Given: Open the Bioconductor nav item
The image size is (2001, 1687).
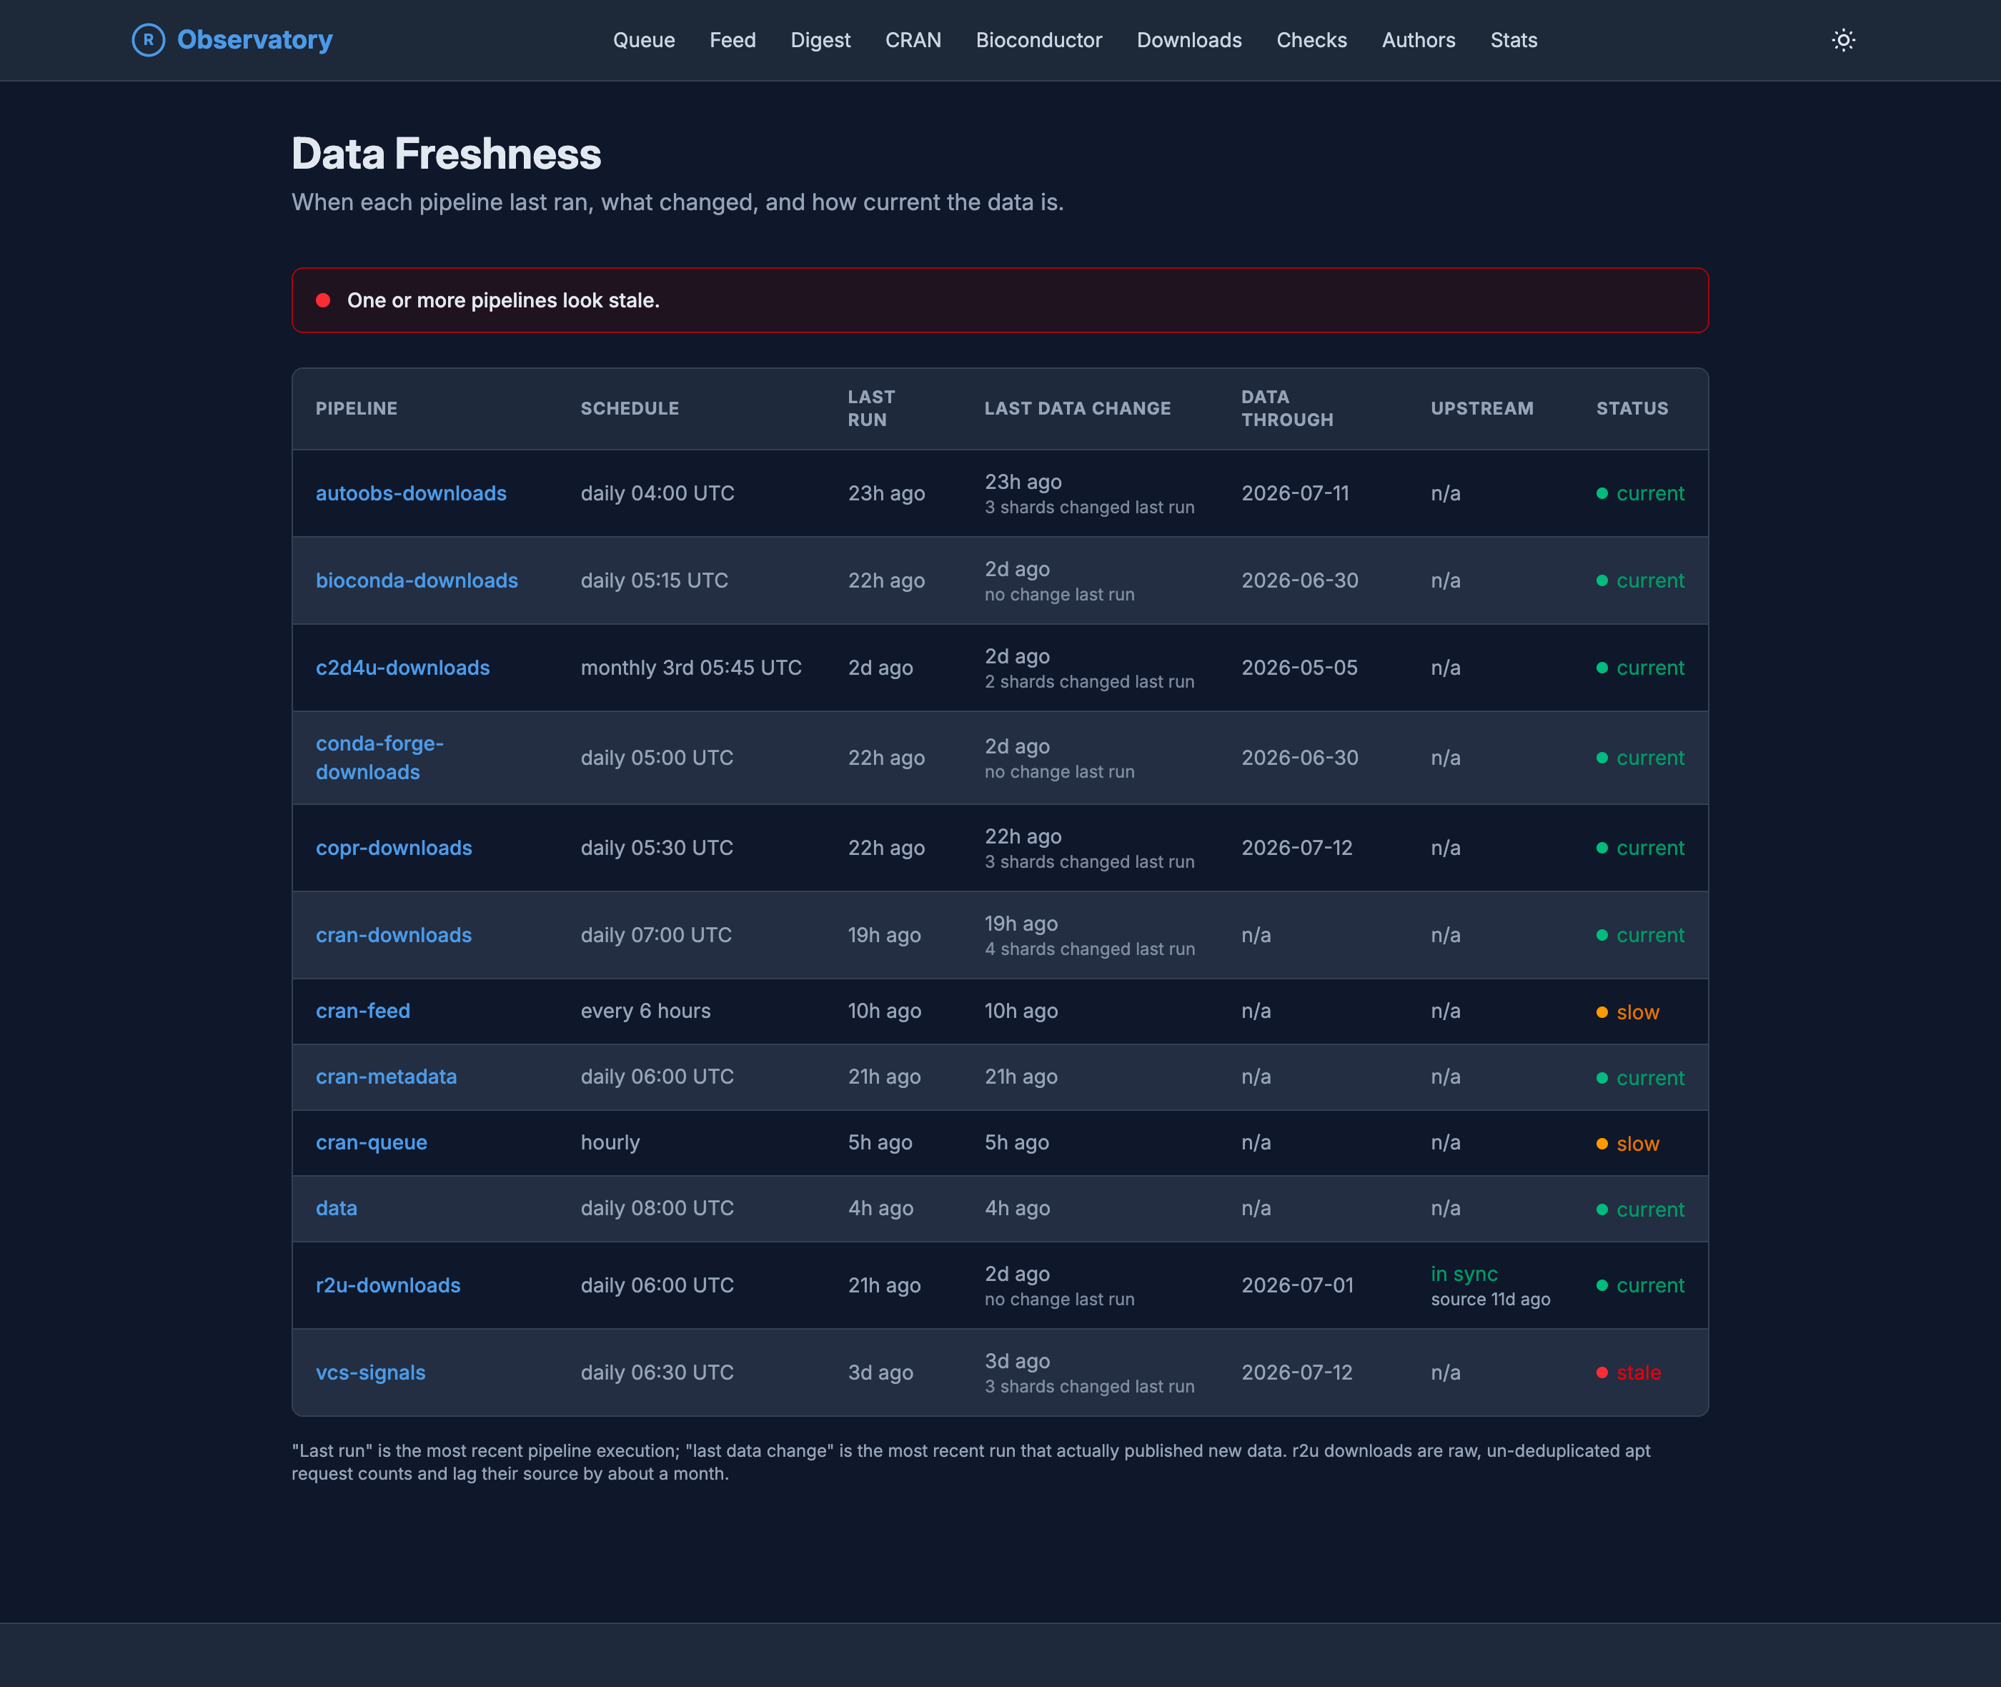Looking at the screenshot, I should click(1038, 40).
